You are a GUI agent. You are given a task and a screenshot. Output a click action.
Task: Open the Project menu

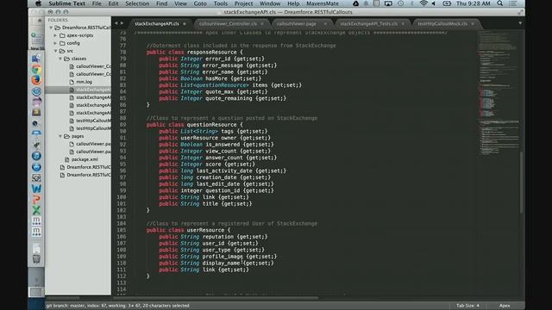click(x=243, y=3)
